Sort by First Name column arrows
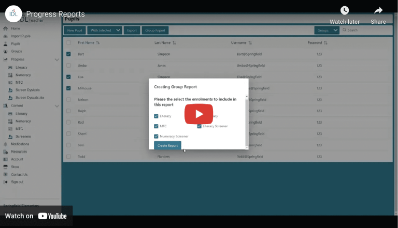Viewport: 398px width, 228px height. click(x=98, y=43)
